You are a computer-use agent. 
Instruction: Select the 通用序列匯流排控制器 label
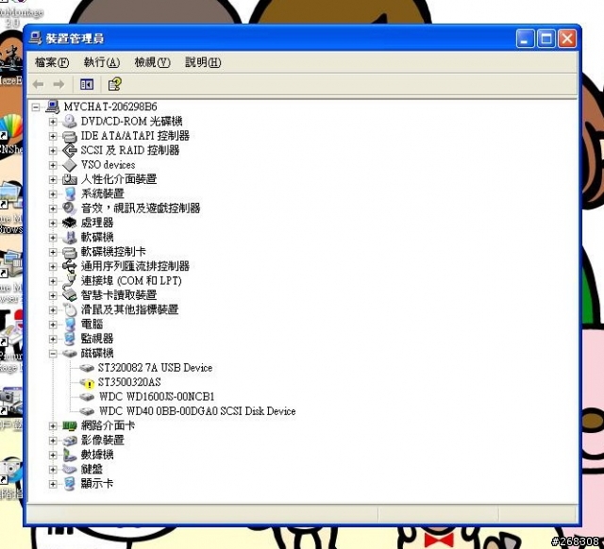[x=135, y=266]
